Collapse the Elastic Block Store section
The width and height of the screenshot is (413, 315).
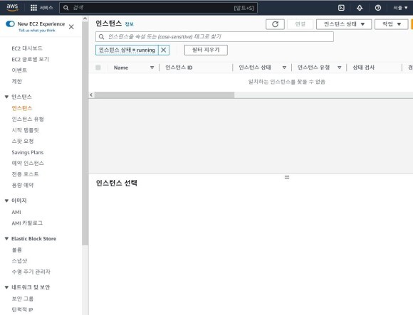point(6,239)
